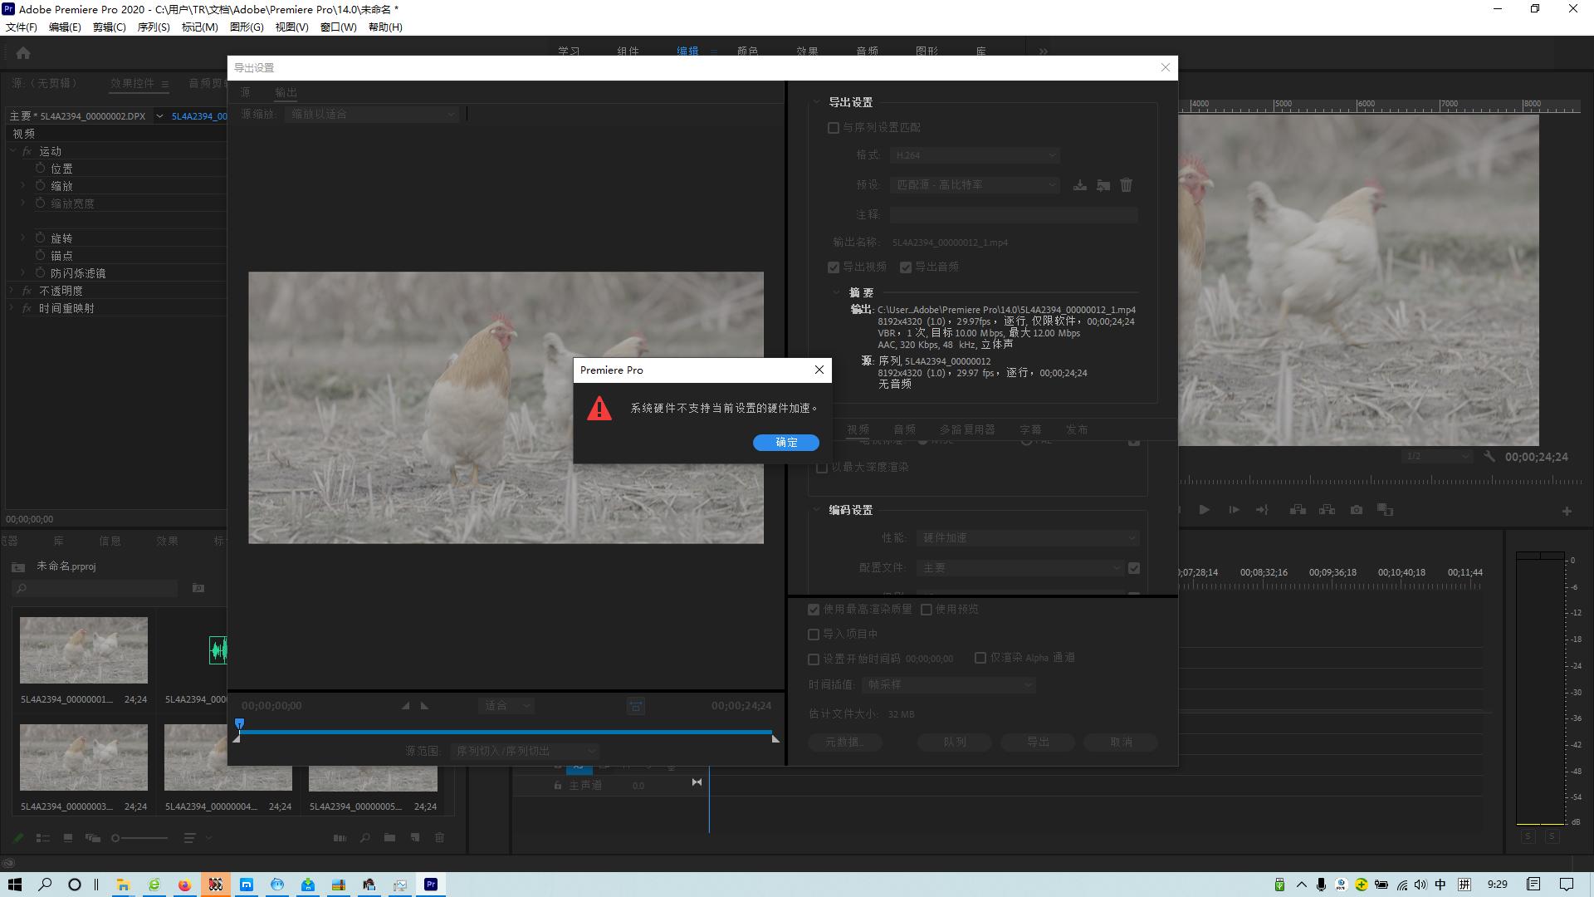Click the export frame camera icon
Viewport: 1594px width, 897px height.
1356,510
